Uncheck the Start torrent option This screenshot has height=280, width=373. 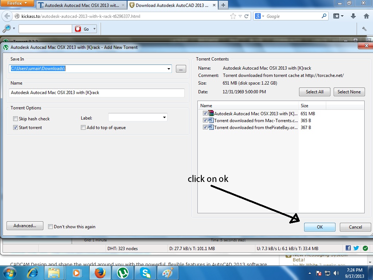[15, 127]
